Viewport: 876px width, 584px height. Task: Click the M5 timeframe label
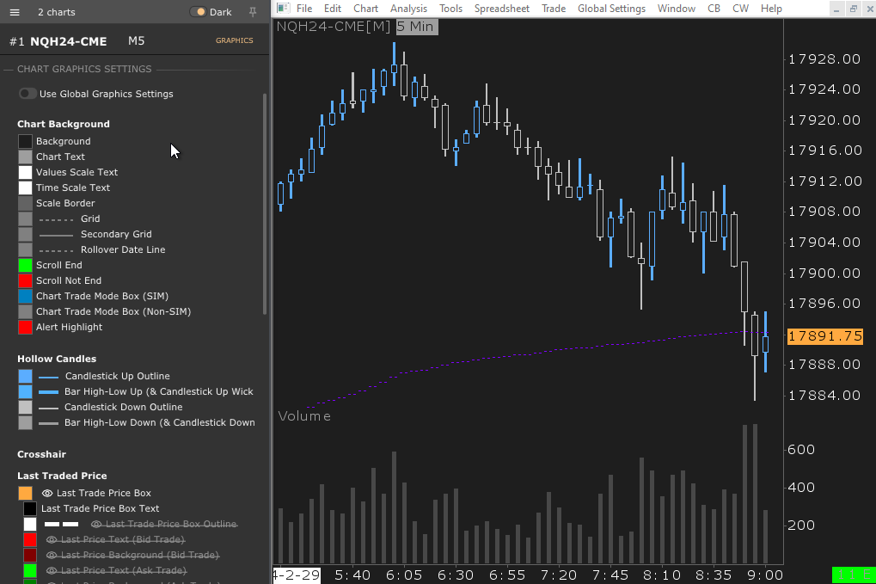point(136,40)
